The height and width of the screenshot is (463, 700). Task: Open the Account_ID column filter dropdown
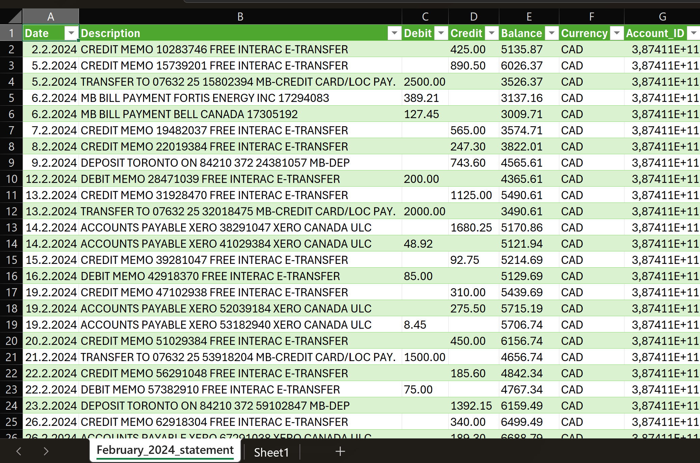coord(694,33)
